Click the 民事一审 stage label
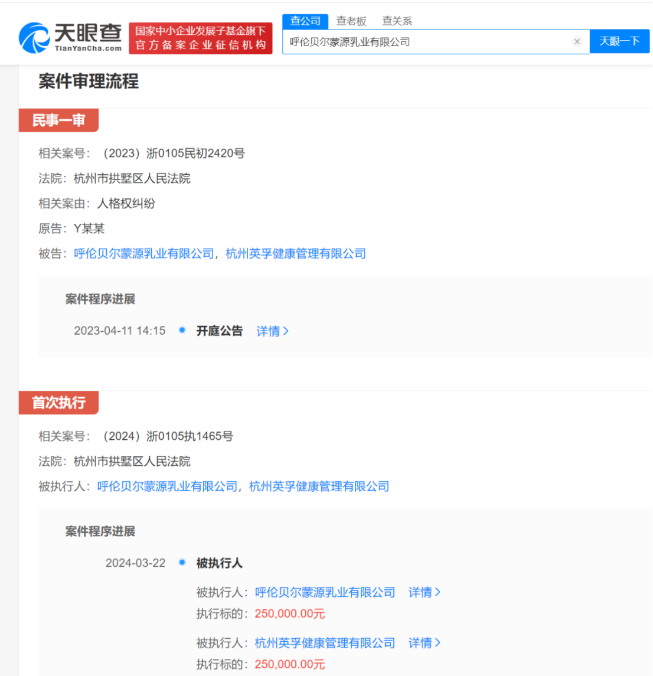 point(58,120)
